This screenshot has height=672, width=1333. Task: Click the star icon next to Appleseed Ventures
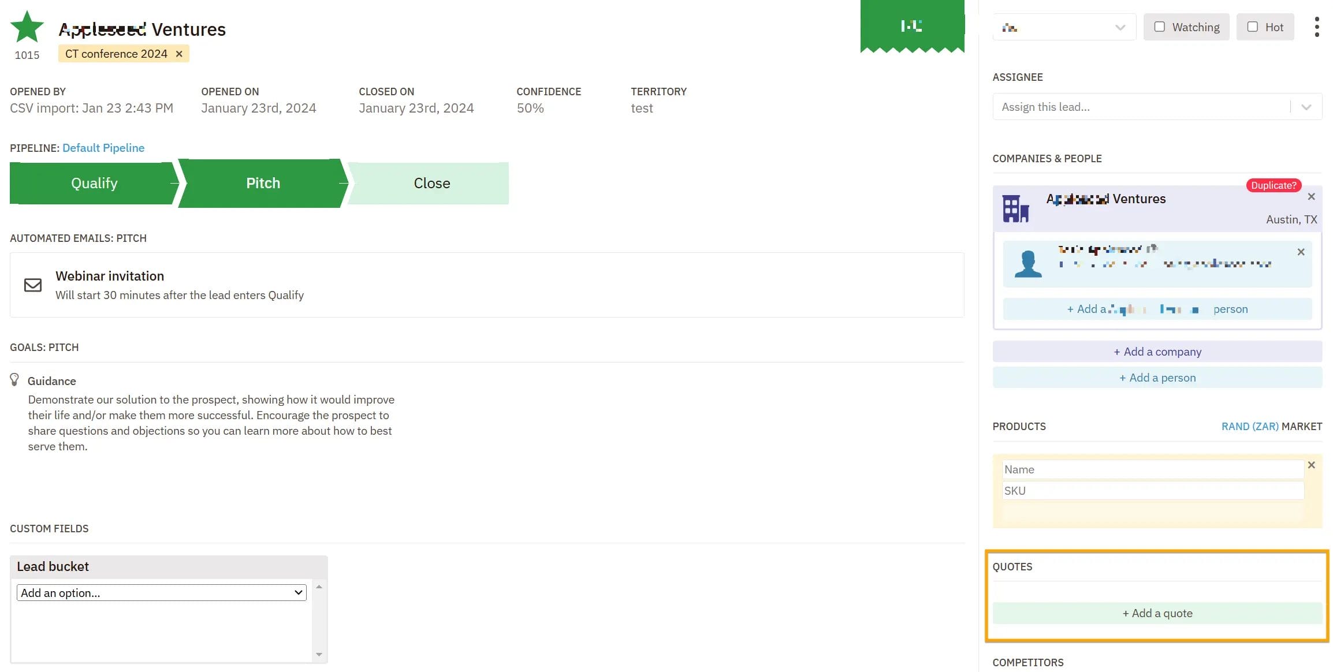point(27,25)
